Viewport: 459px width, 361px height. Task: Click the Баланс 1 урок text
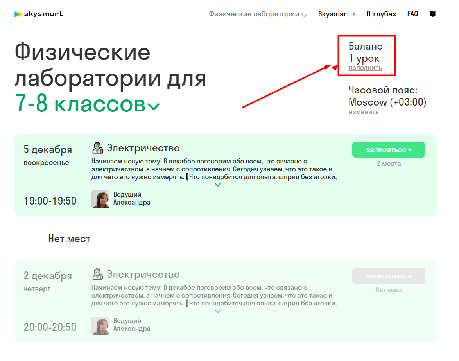[x=365, y=52]
